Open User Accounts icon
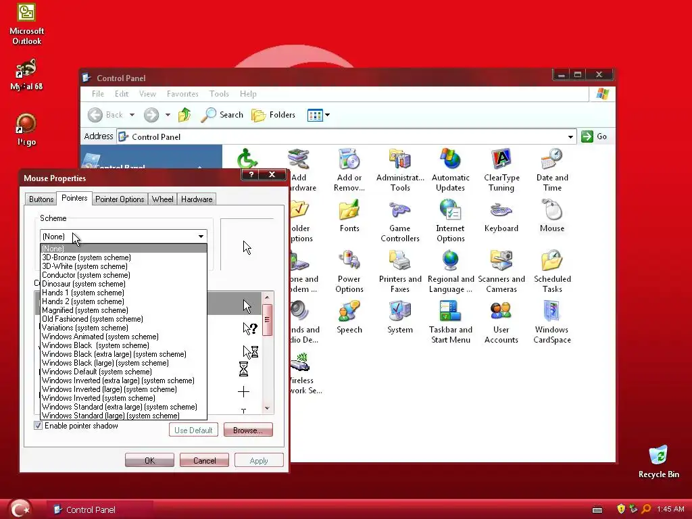Screen dimensions: 692x519 (501, 322)
